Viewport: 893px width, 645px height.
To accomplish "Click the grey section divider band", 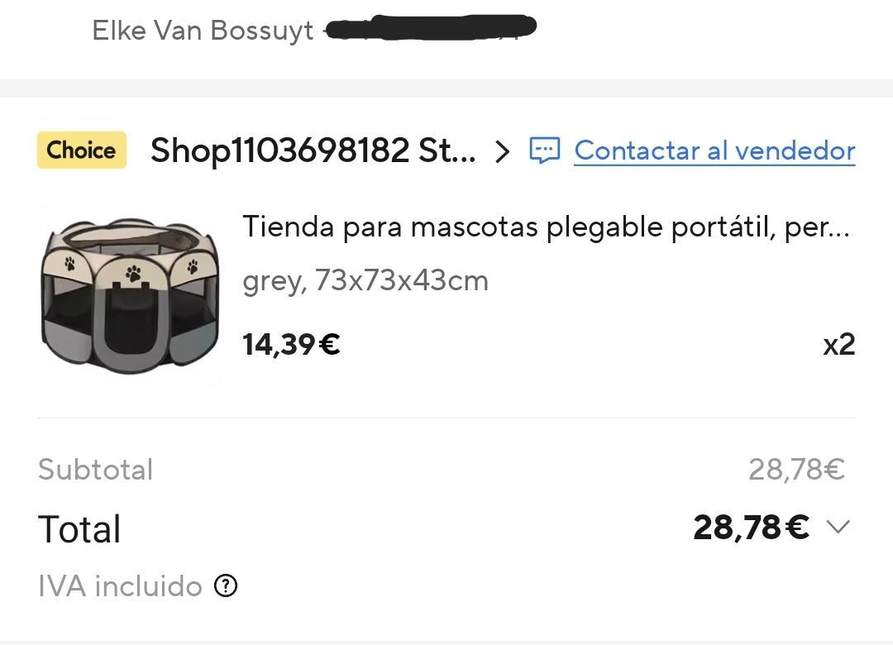I will 446,88.
